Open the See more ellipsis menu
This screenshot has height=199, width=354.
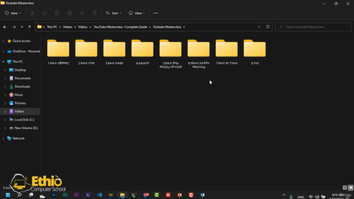(x=155, y=13)
